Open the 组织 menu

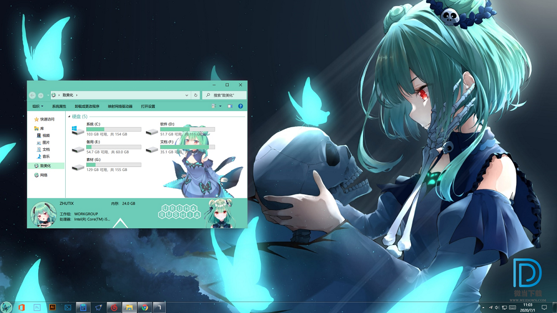coord(38,106)
